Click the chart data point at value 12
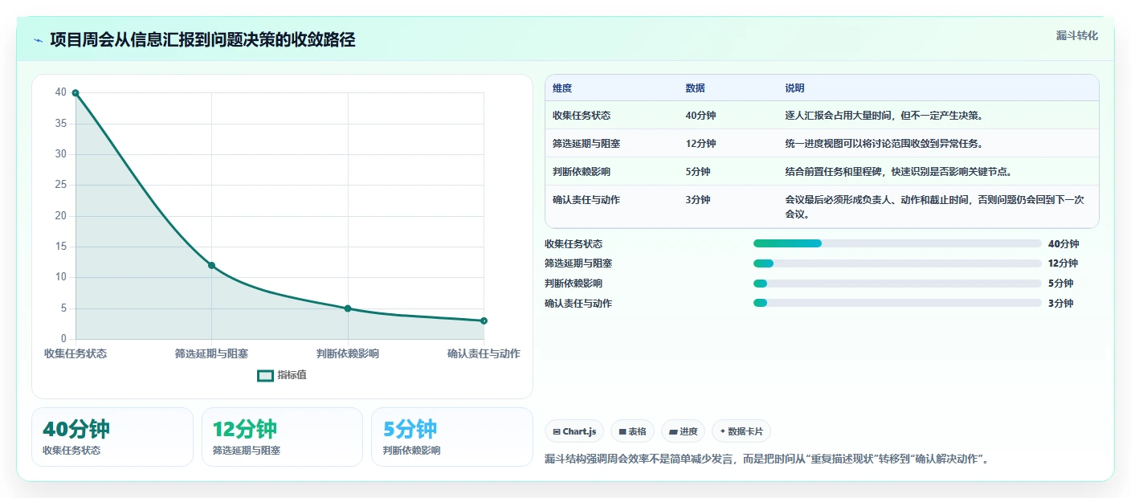This screenshot has width=1131, height=498. point(211,265)
